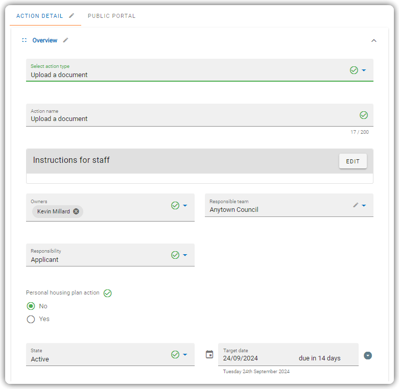Screen dimensions: 399x389
Task: Click the pencil icon next to Overview
Action: 66,40
